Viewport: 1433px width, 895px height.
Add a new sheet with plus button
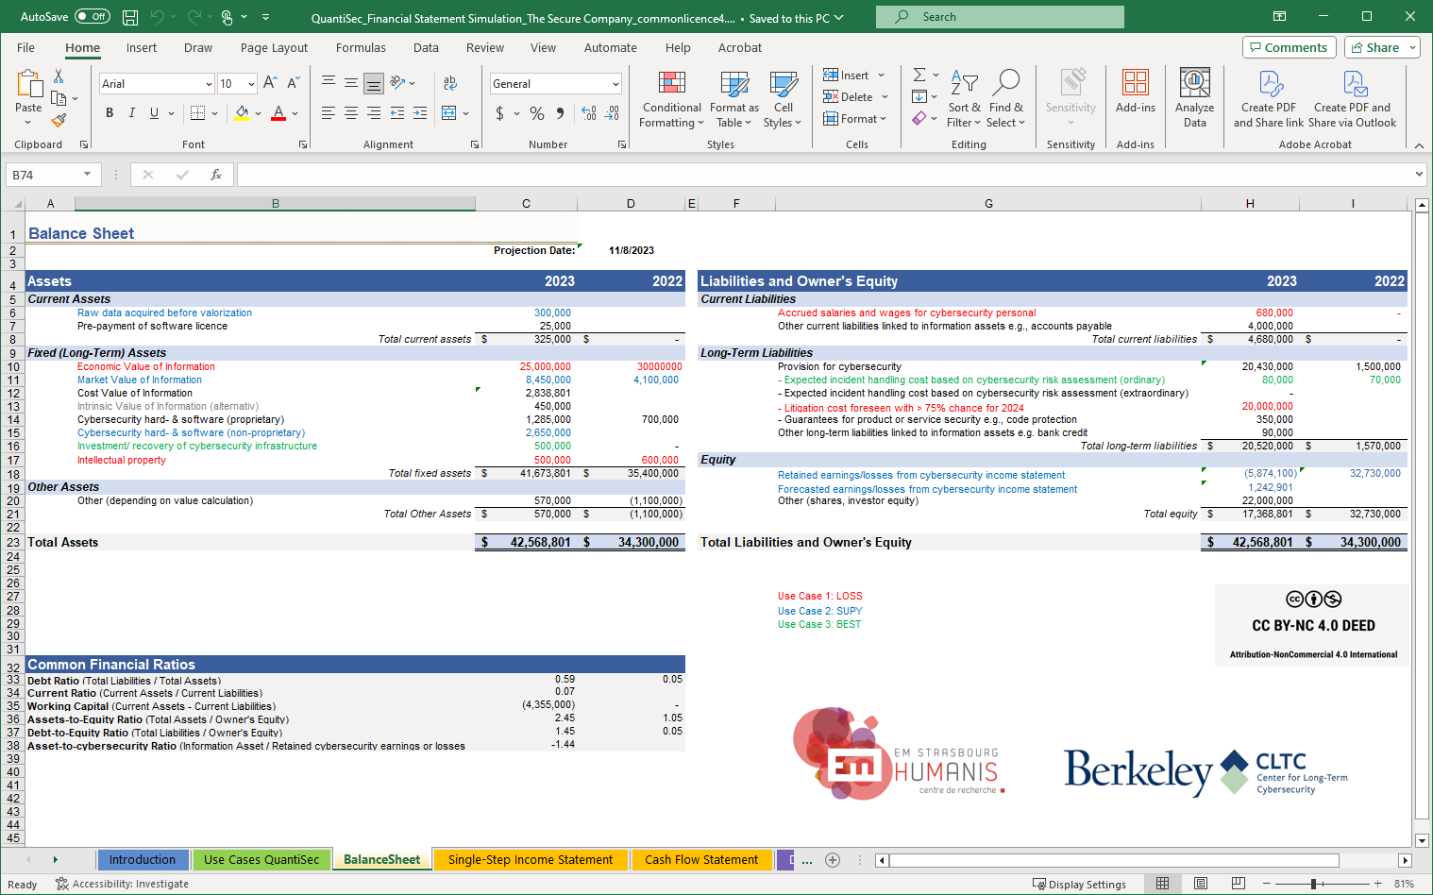click(x=833, y=860)
